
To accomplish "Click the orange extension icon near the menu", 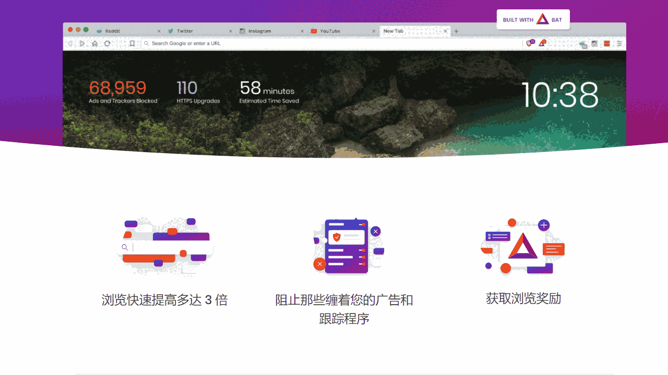I will tap(606, 43).
